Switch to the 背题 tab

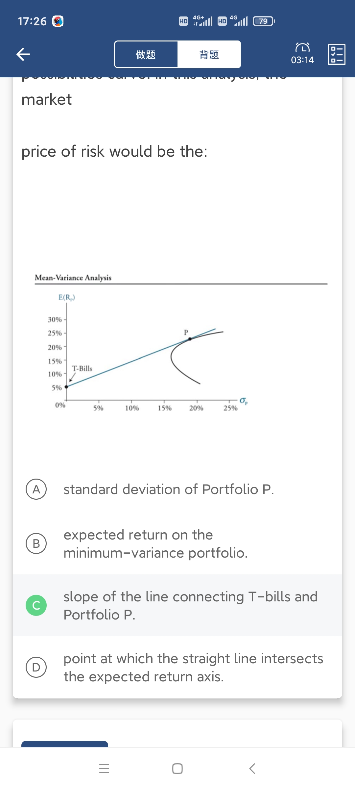[209, 54]
